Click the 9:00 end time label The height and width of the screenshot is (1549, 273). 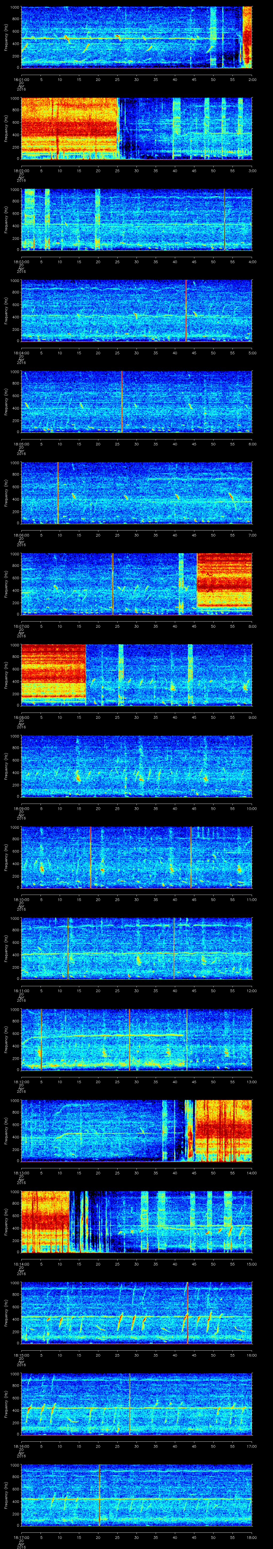pos(252,717)
